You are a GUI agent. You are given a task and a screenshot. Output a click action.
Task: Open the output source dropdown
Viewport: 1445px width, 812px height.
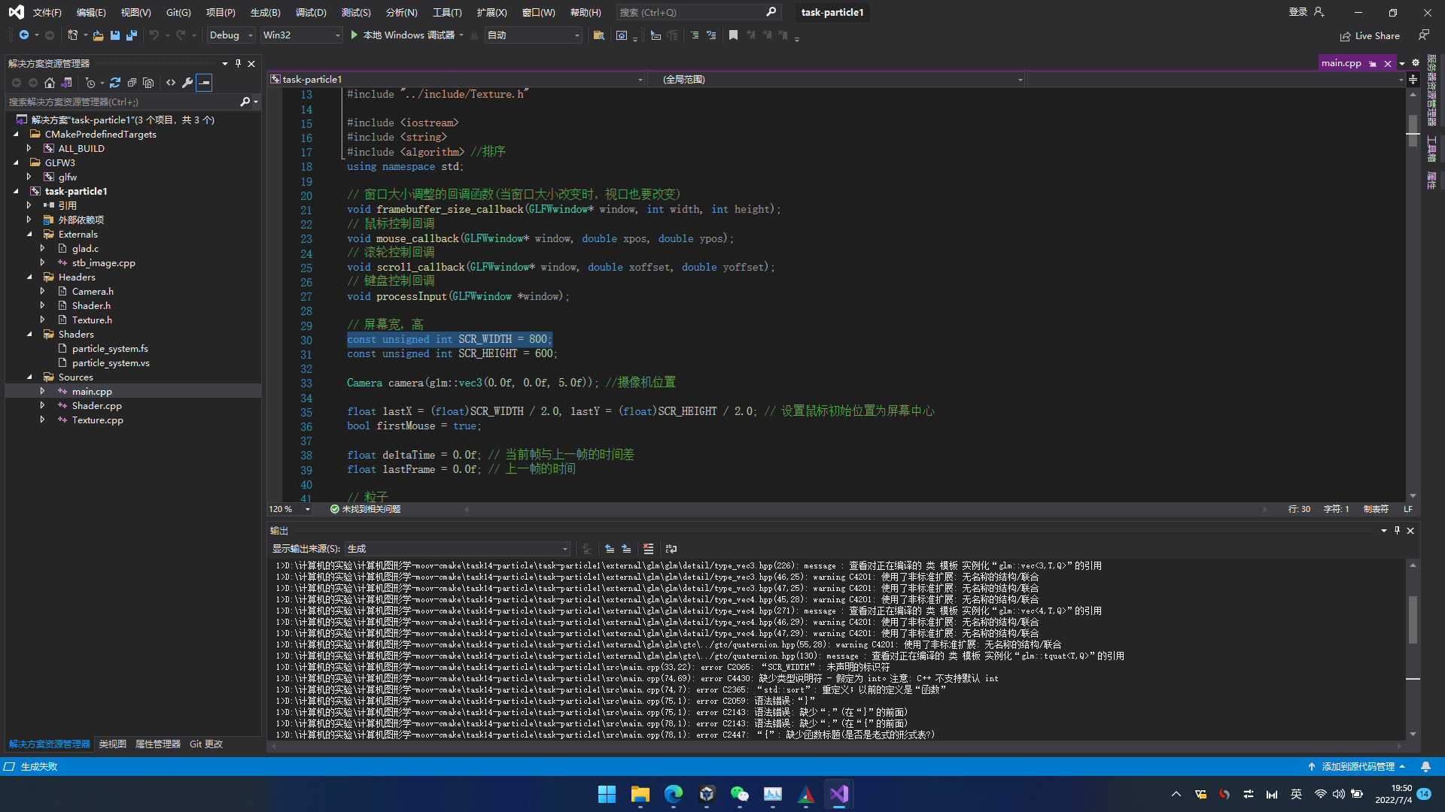(458, 549)
